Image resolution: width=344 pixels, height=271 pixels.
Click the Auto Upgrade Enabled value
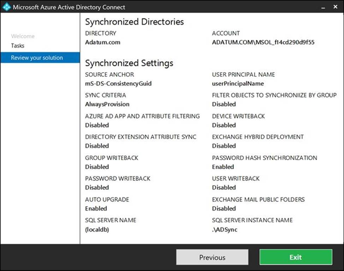(96, 208)
